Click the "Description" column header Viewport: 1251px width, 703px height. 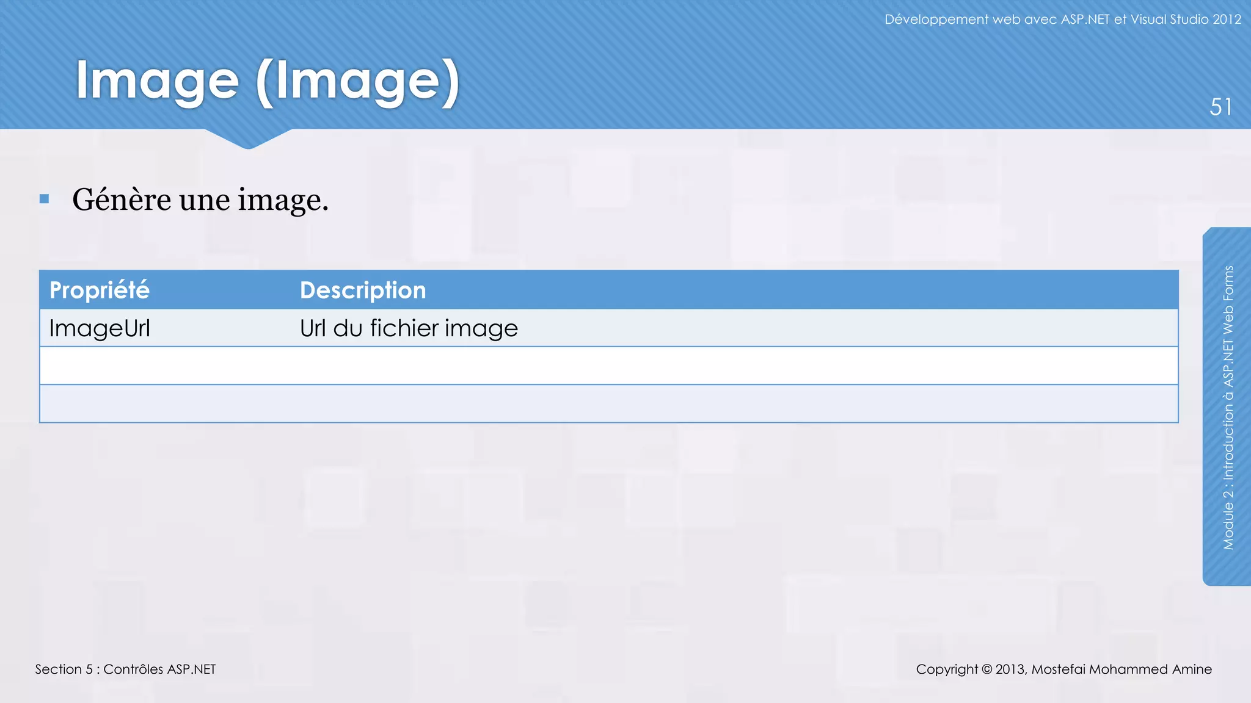coord(363,290)
